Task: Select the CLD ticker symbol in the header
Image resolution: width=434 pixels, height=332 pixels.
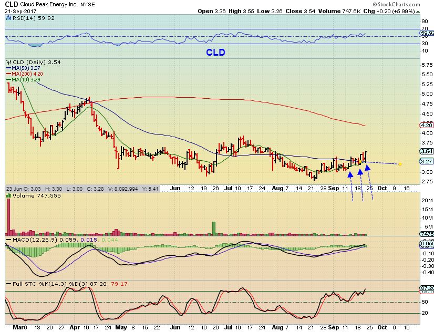Action: click(12, 4)
